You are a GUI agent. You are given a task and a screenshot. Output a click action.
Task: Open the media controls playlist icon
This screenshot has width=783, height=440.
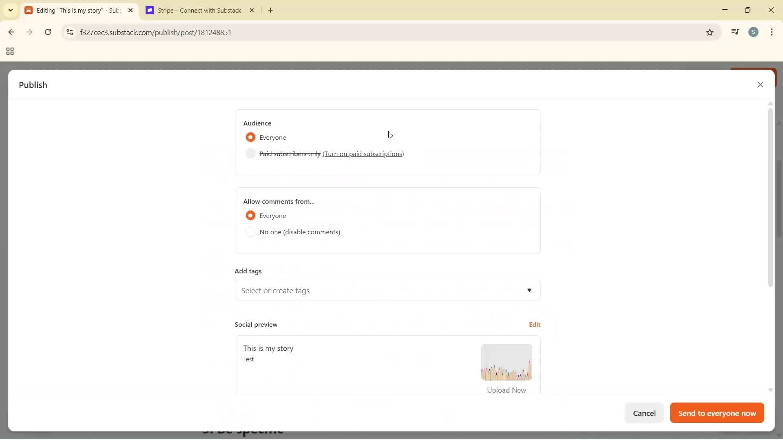(735, 31)
